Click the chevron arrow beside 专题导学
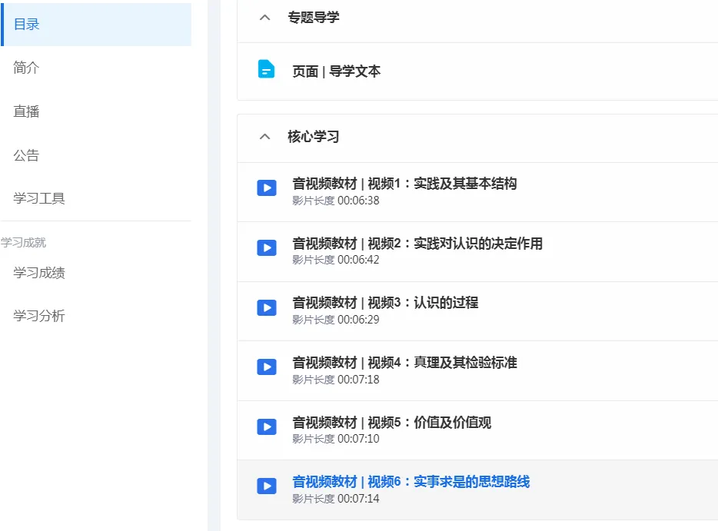Screen dimensions: 718x531 (265, 16)
